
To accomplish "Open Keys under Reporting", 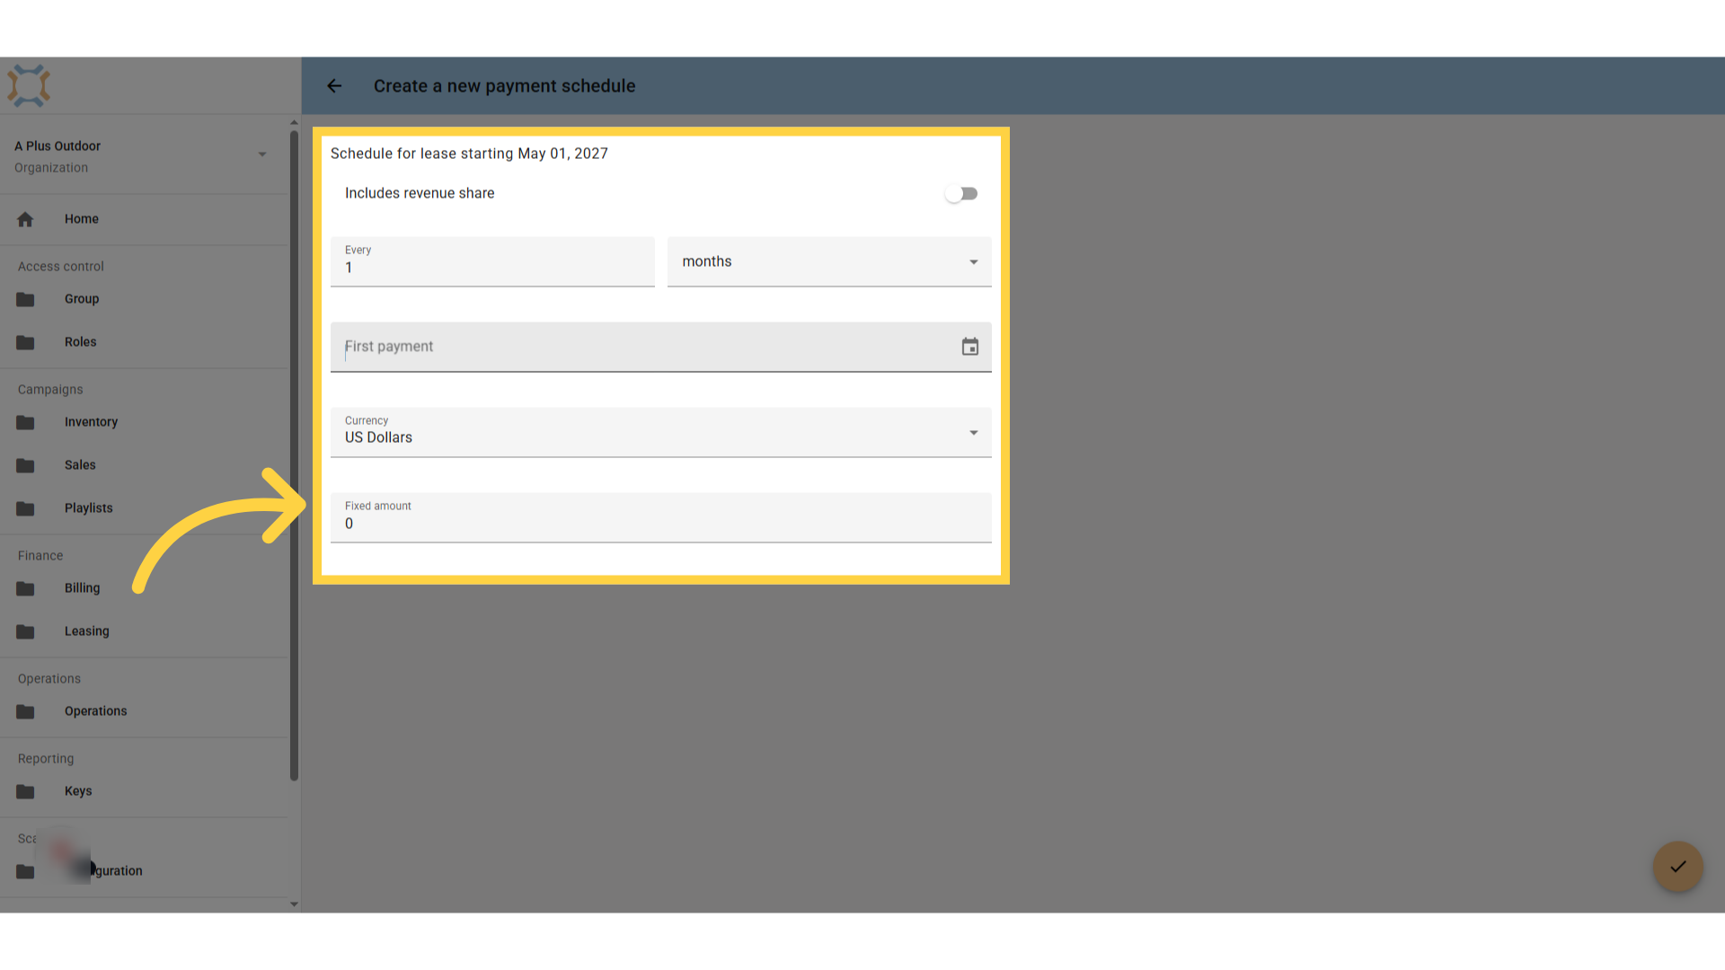I will tap(144, 791).
